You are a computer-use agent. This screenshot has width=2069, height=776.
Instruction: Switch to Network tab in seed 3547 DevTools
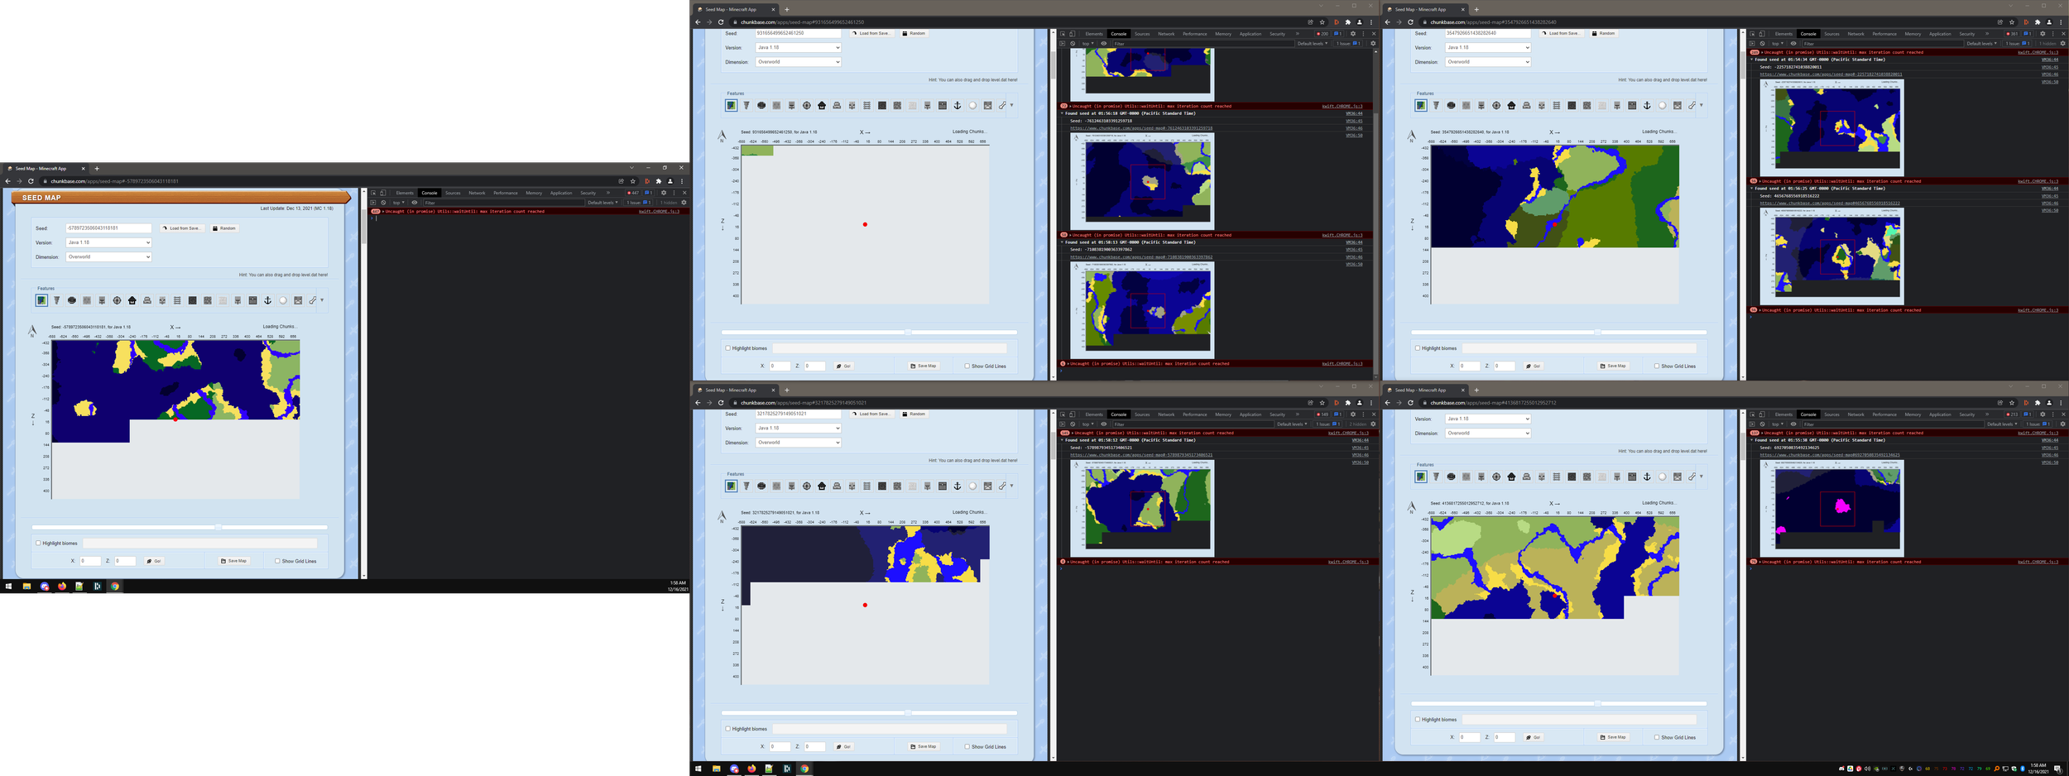[1856, 34]
